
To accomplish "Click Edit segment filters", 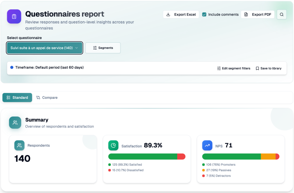I will (x=234, y=68).
